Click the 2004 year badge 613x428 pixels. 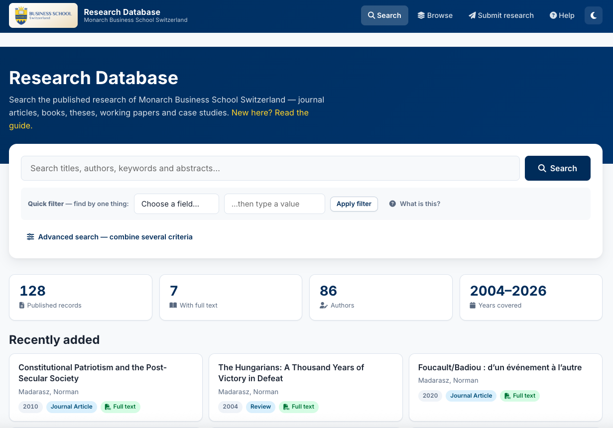click(x=231, y=407)
